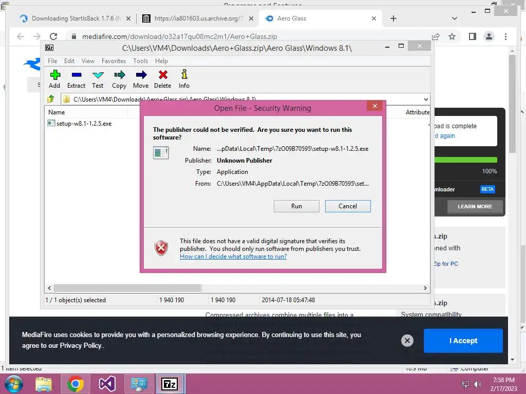526x394 pixels.
Task: Close the Aero Glass tab
Action: click(x=374, y=18)
